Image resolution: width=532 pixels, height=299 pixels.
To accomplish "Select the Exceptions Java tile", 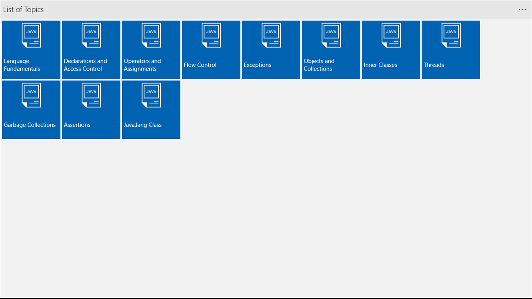I will (x=271, y=50).
